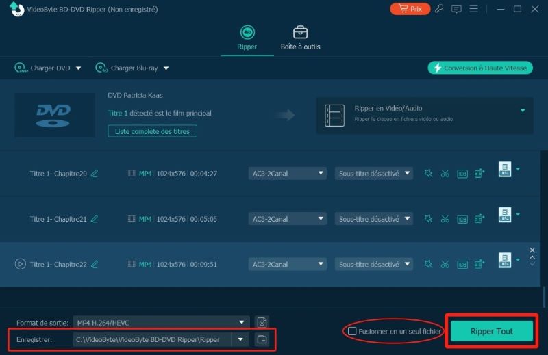Click the scissors cut icon for Chapitre20
The height and width of the screenshot is (355, 548).
(x=445, y=174)
